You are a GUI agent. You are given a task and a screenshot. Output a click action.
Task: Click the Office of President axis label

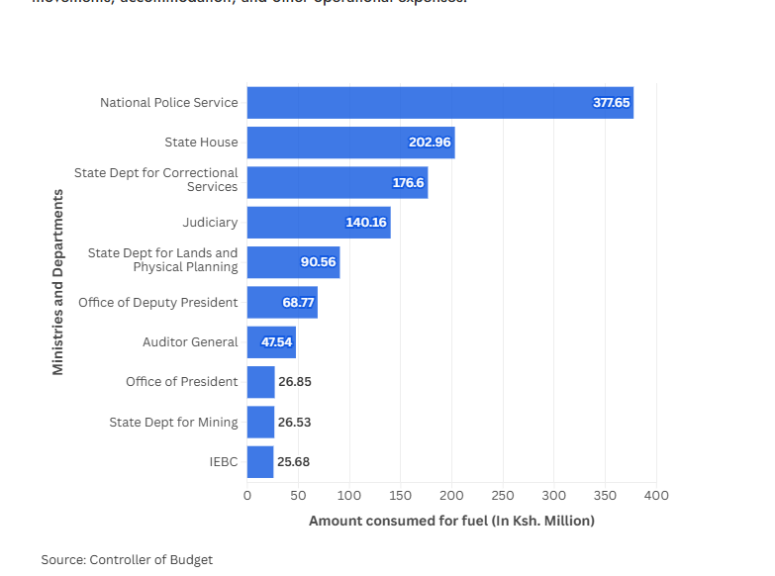(181, 382)
